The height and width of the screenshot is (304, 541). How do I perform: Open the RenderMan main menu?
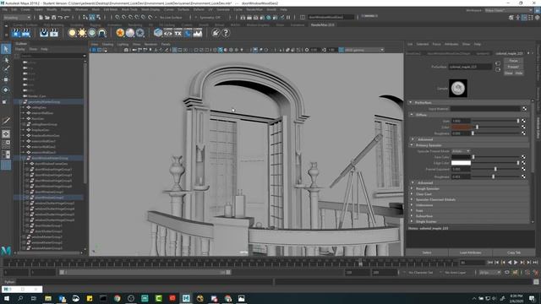(254, 9)
